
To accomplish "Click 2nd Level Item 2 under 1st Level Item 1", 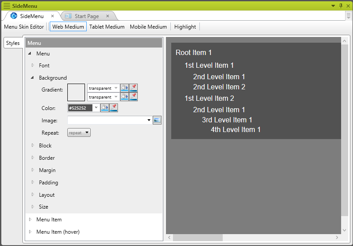I will click(219, 87).
